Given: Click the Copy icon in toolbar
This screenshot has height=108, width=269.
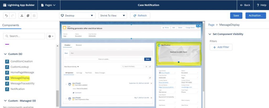Looking at the screenshot, I should pyautogui.click(x=28, y=16).
